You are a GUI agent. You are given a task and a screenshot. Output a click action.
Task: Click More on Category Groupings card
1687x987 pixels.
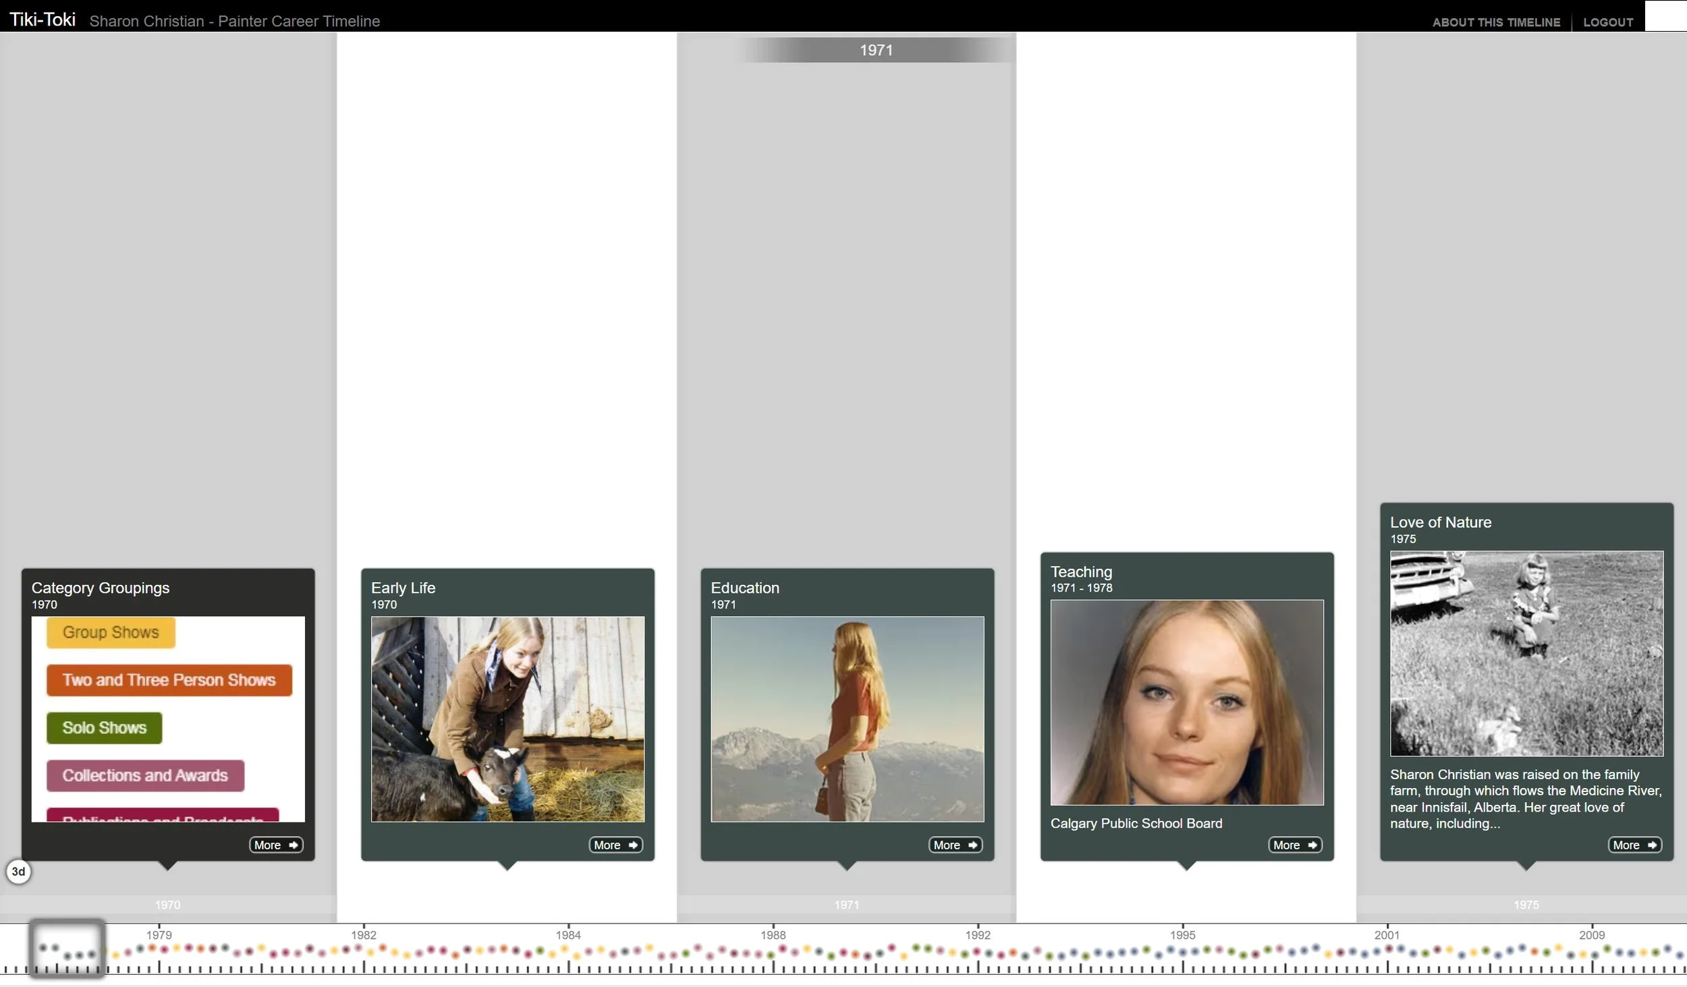point(276,845)
